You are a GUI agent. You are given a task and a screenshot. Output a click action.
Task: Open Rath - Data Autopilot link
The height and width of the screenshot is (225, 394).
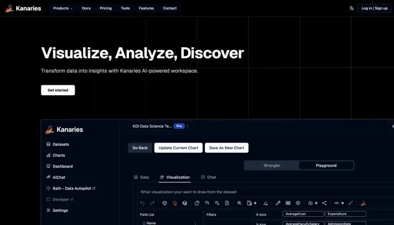pos(70,189)
